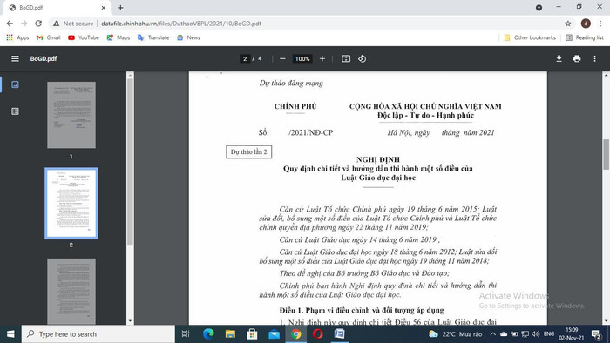Open the Word app on taskbar
Image resolution: width=610 pixels, height=343 pixels.
click(x=340, y=334)
